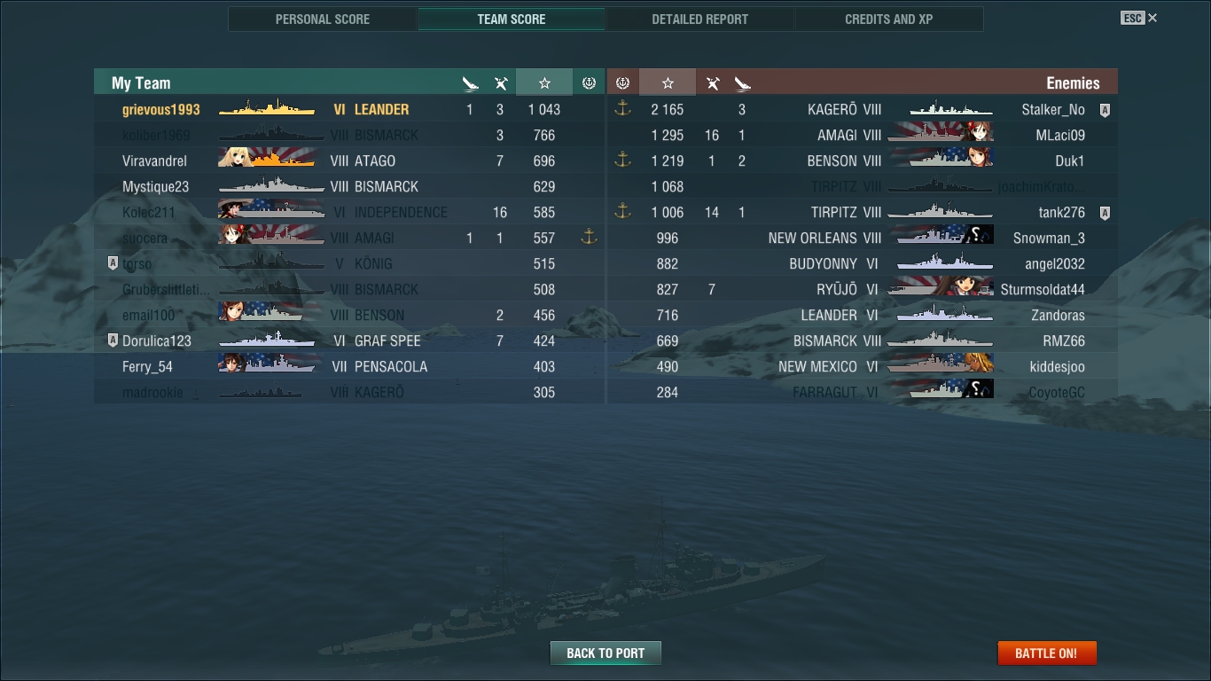This screenshot has width=1211, height=681.
Task: Sort Enemies by base XP star column
Action: [668, 82]
